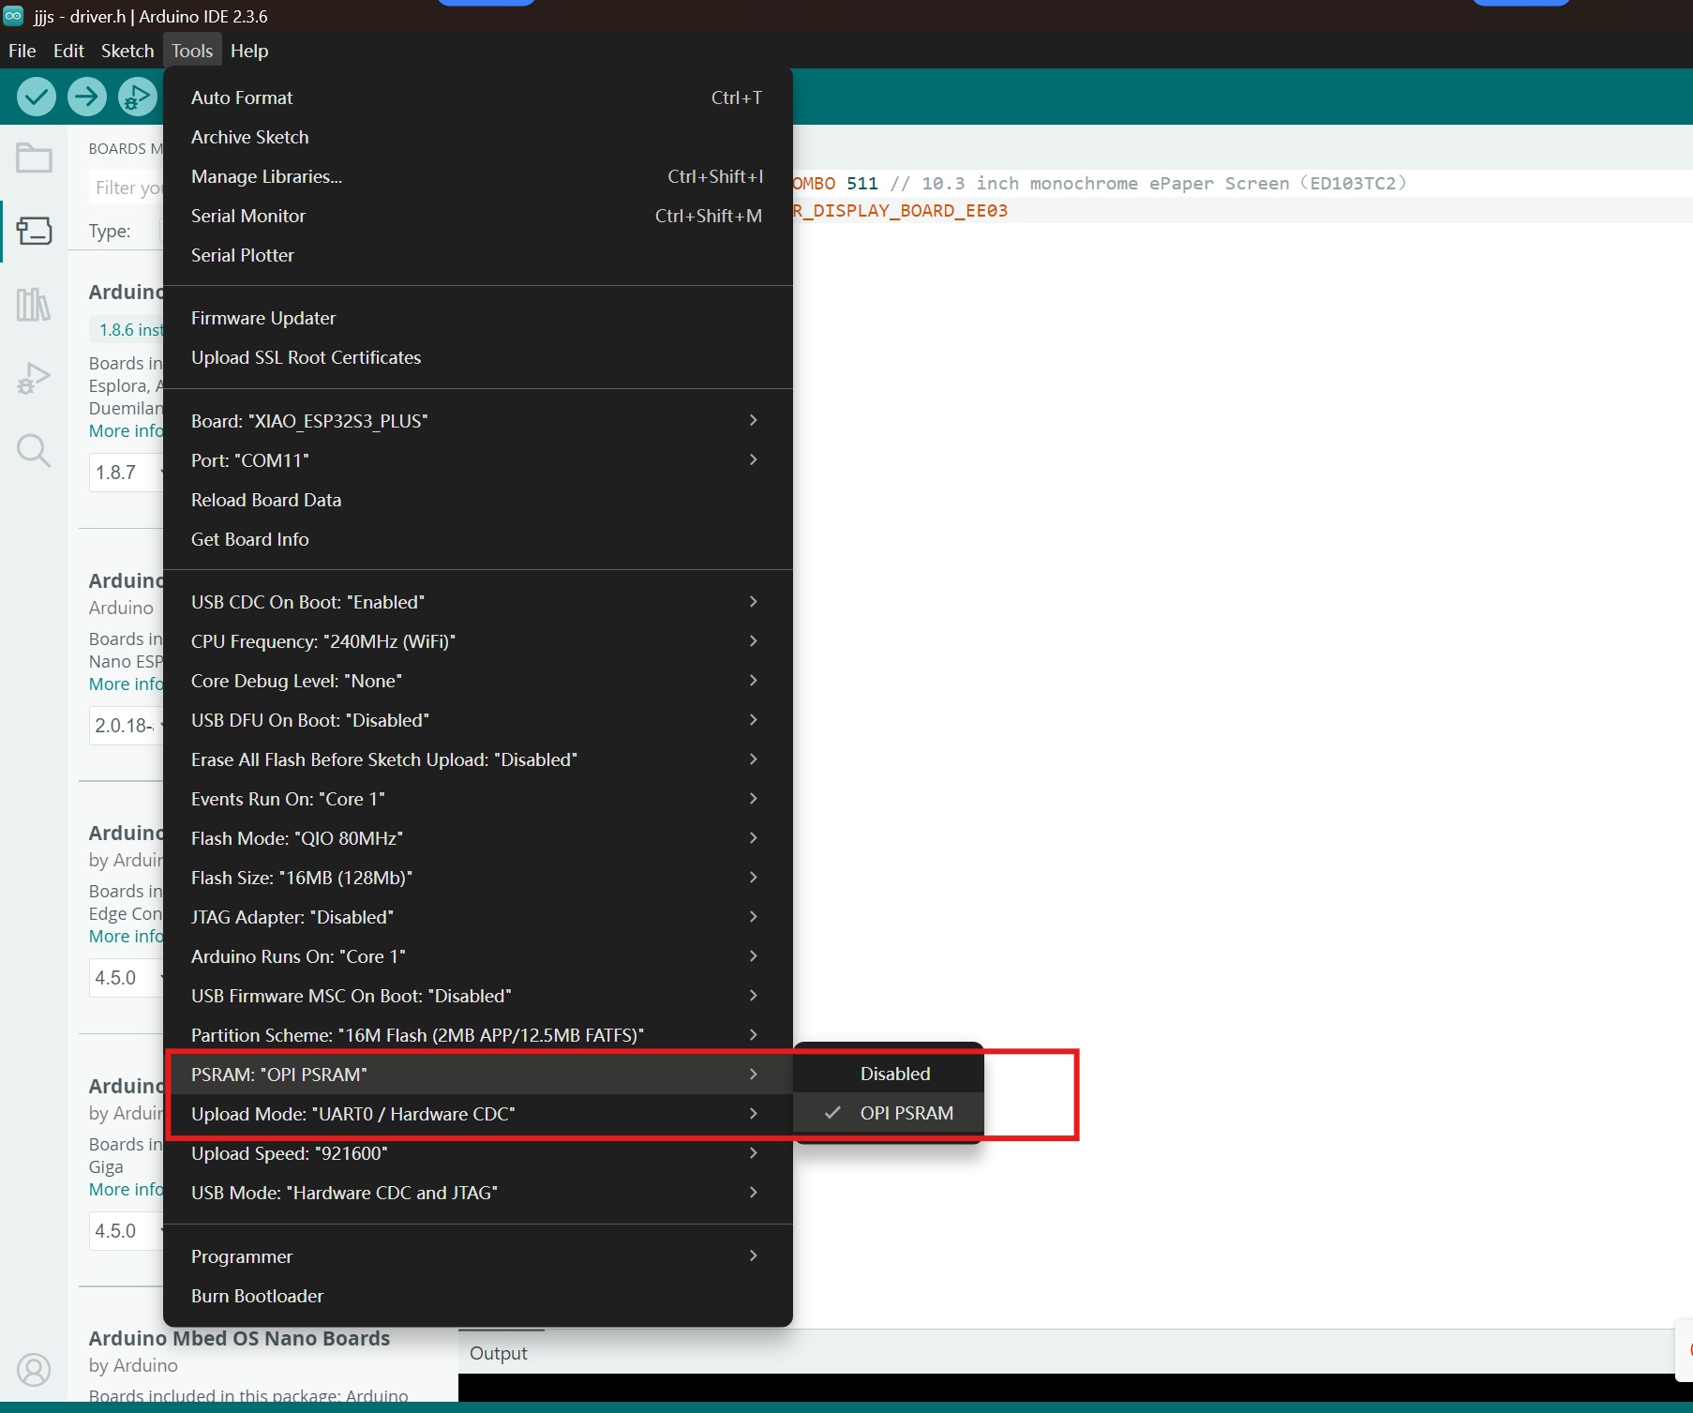
Task: Open the Sketchbook folder sidebar icon
Action: (34, 158)
